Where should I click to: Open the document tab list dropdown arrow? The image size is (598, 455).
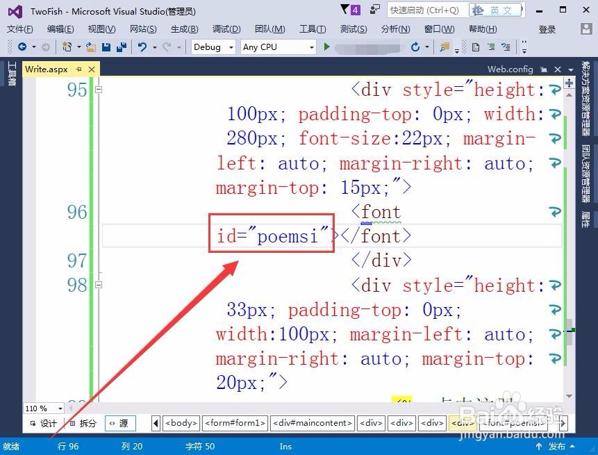(570, 69)
